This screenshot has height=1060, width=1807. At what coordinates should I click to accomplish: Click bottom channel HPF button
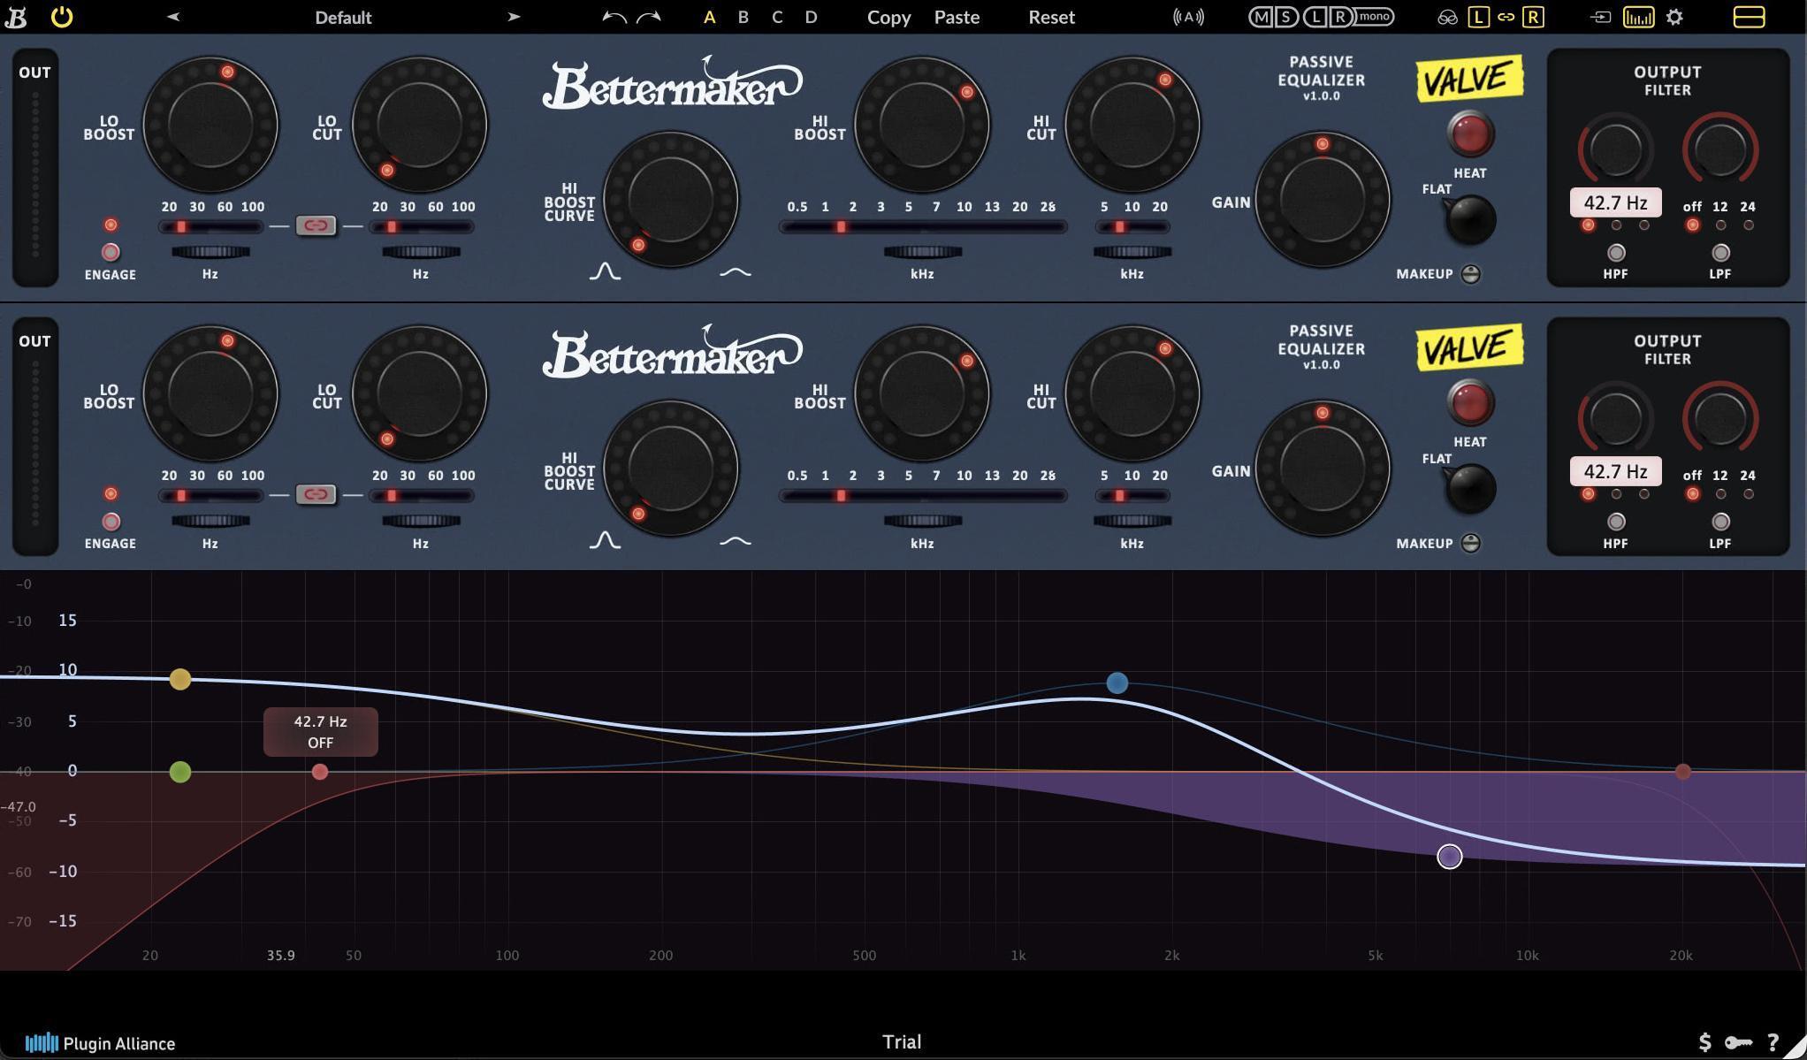[1616, 522]
